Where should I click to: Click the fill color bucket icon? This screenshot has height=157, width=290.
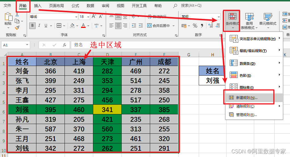point(72,26)
